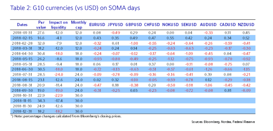
Task: Select the Impact on liquidity header
Action: click(x=58, y=25)
